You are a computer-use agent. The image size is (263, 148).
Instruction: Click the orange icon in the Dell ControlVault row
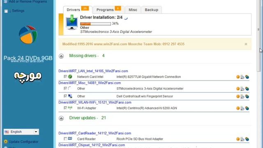pos(238,96)
